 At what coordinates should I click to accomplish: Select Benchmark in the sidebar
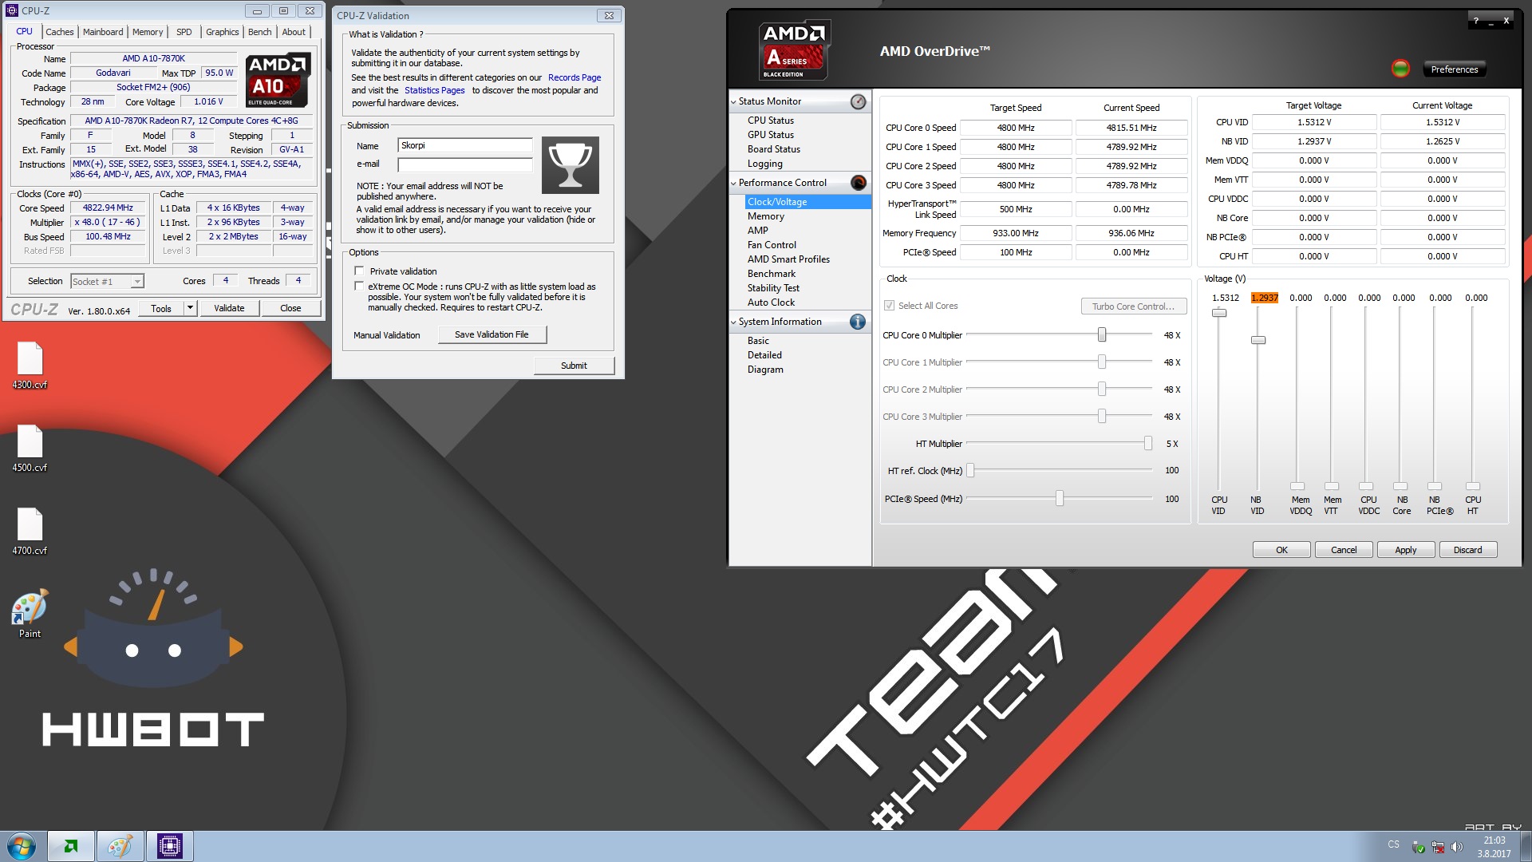(772, 274)
